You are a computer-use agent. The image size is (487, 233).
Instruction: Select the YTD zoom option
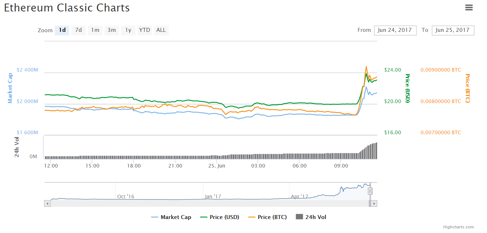144,30
